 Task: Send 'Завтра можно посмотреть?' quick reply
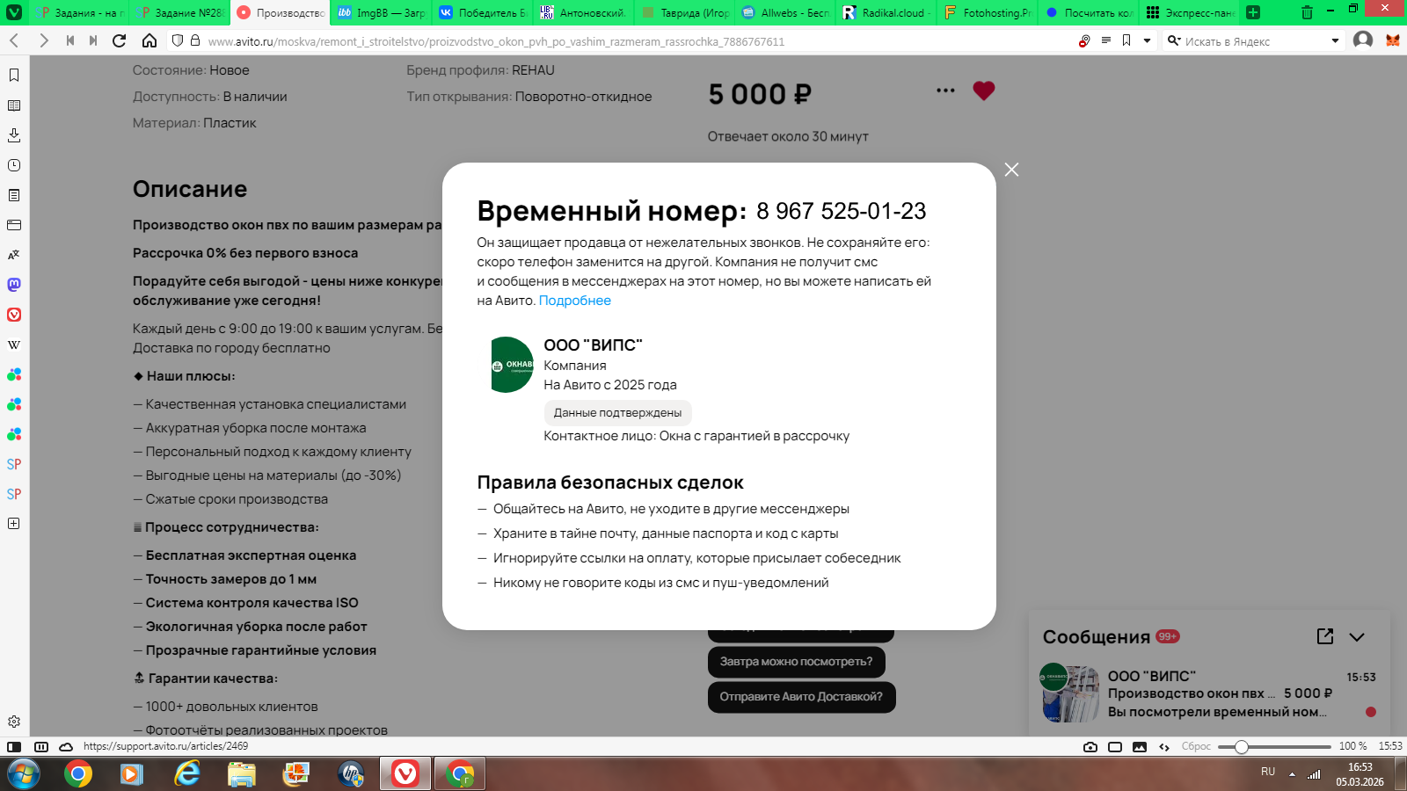click(797, 662)
